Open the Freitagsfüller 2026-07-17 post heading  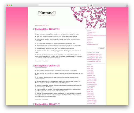pos(47,104)
